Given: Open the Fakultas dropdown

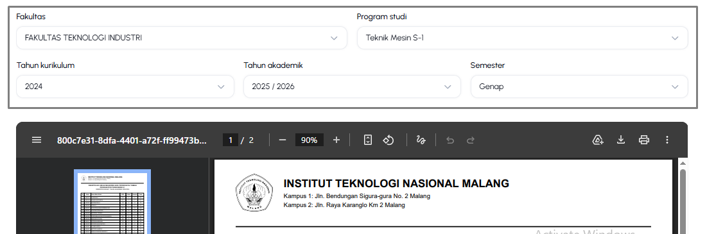Looking at the screenshot, I should [x=182, y=38].
